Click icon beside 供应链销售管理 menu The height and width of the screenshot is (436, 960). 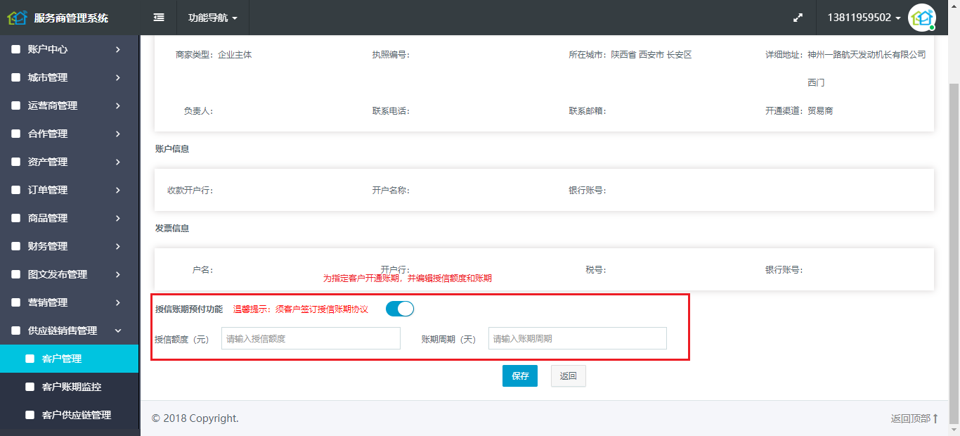coord(15,331)
